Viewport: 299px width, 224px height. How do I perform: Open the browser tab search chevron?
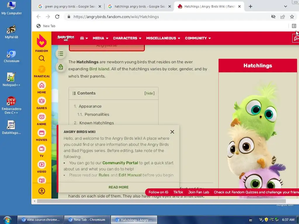(285, 6)
